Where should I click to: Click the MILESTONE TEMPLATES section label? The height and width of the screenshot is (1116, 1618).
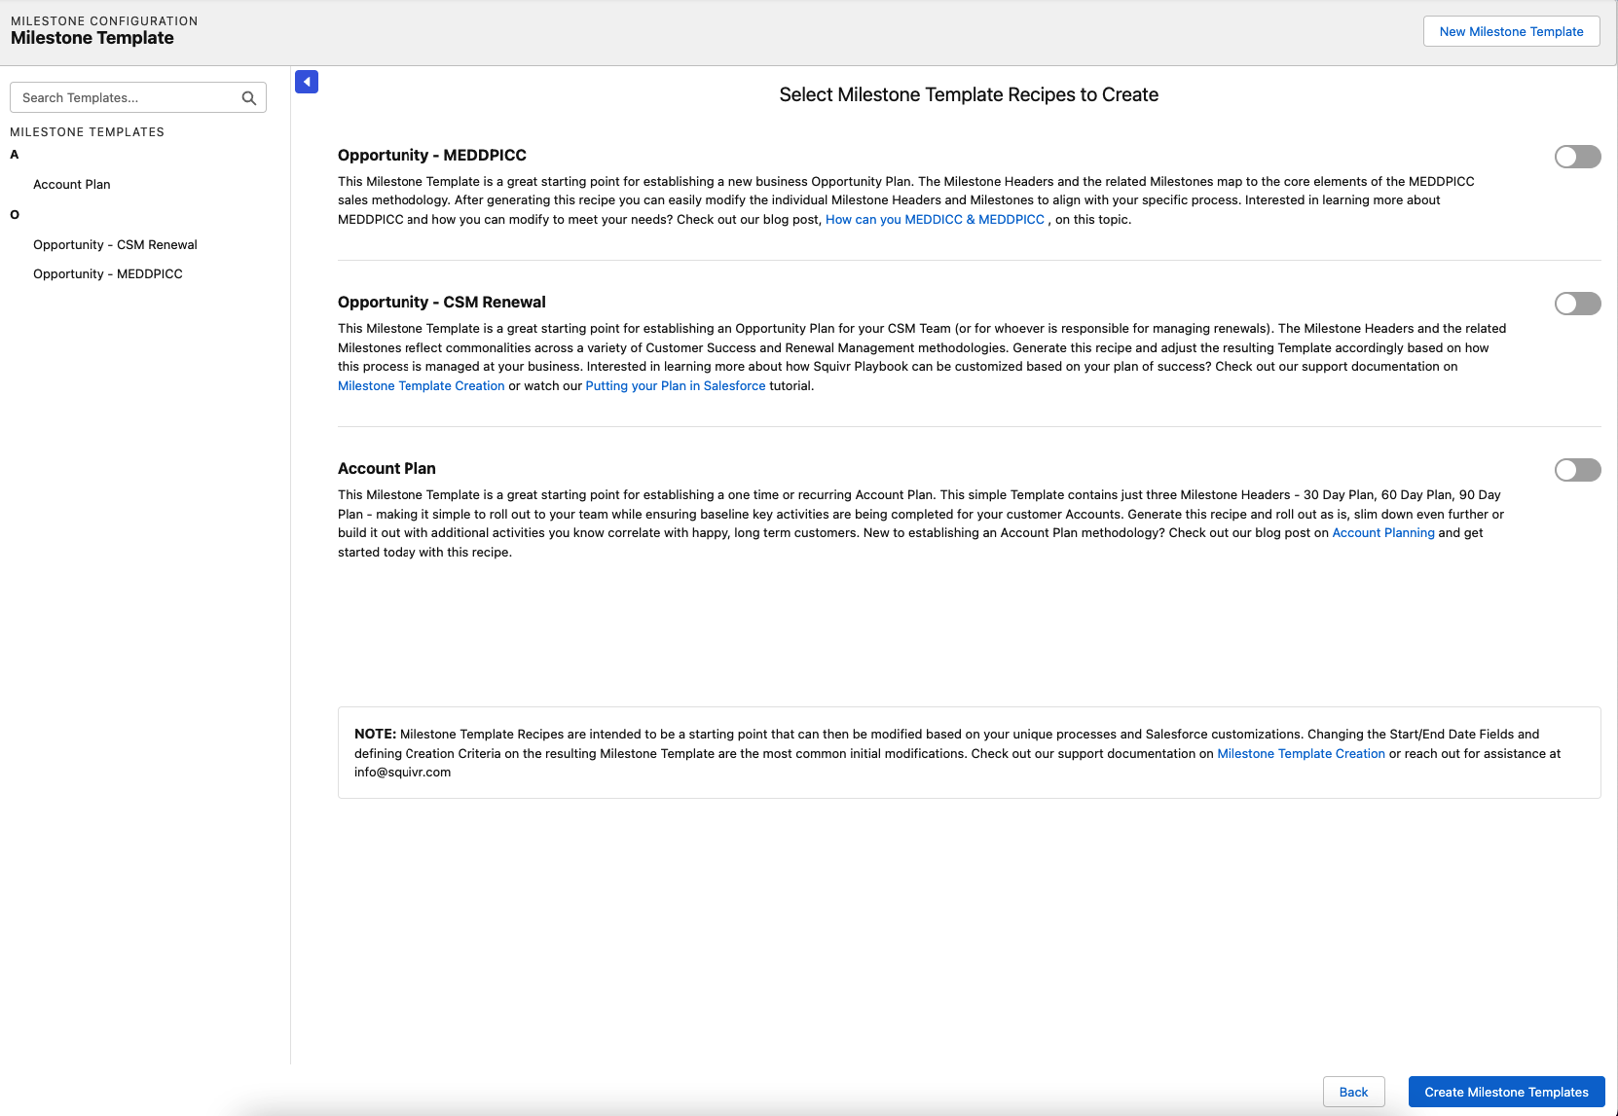(87, 131)
